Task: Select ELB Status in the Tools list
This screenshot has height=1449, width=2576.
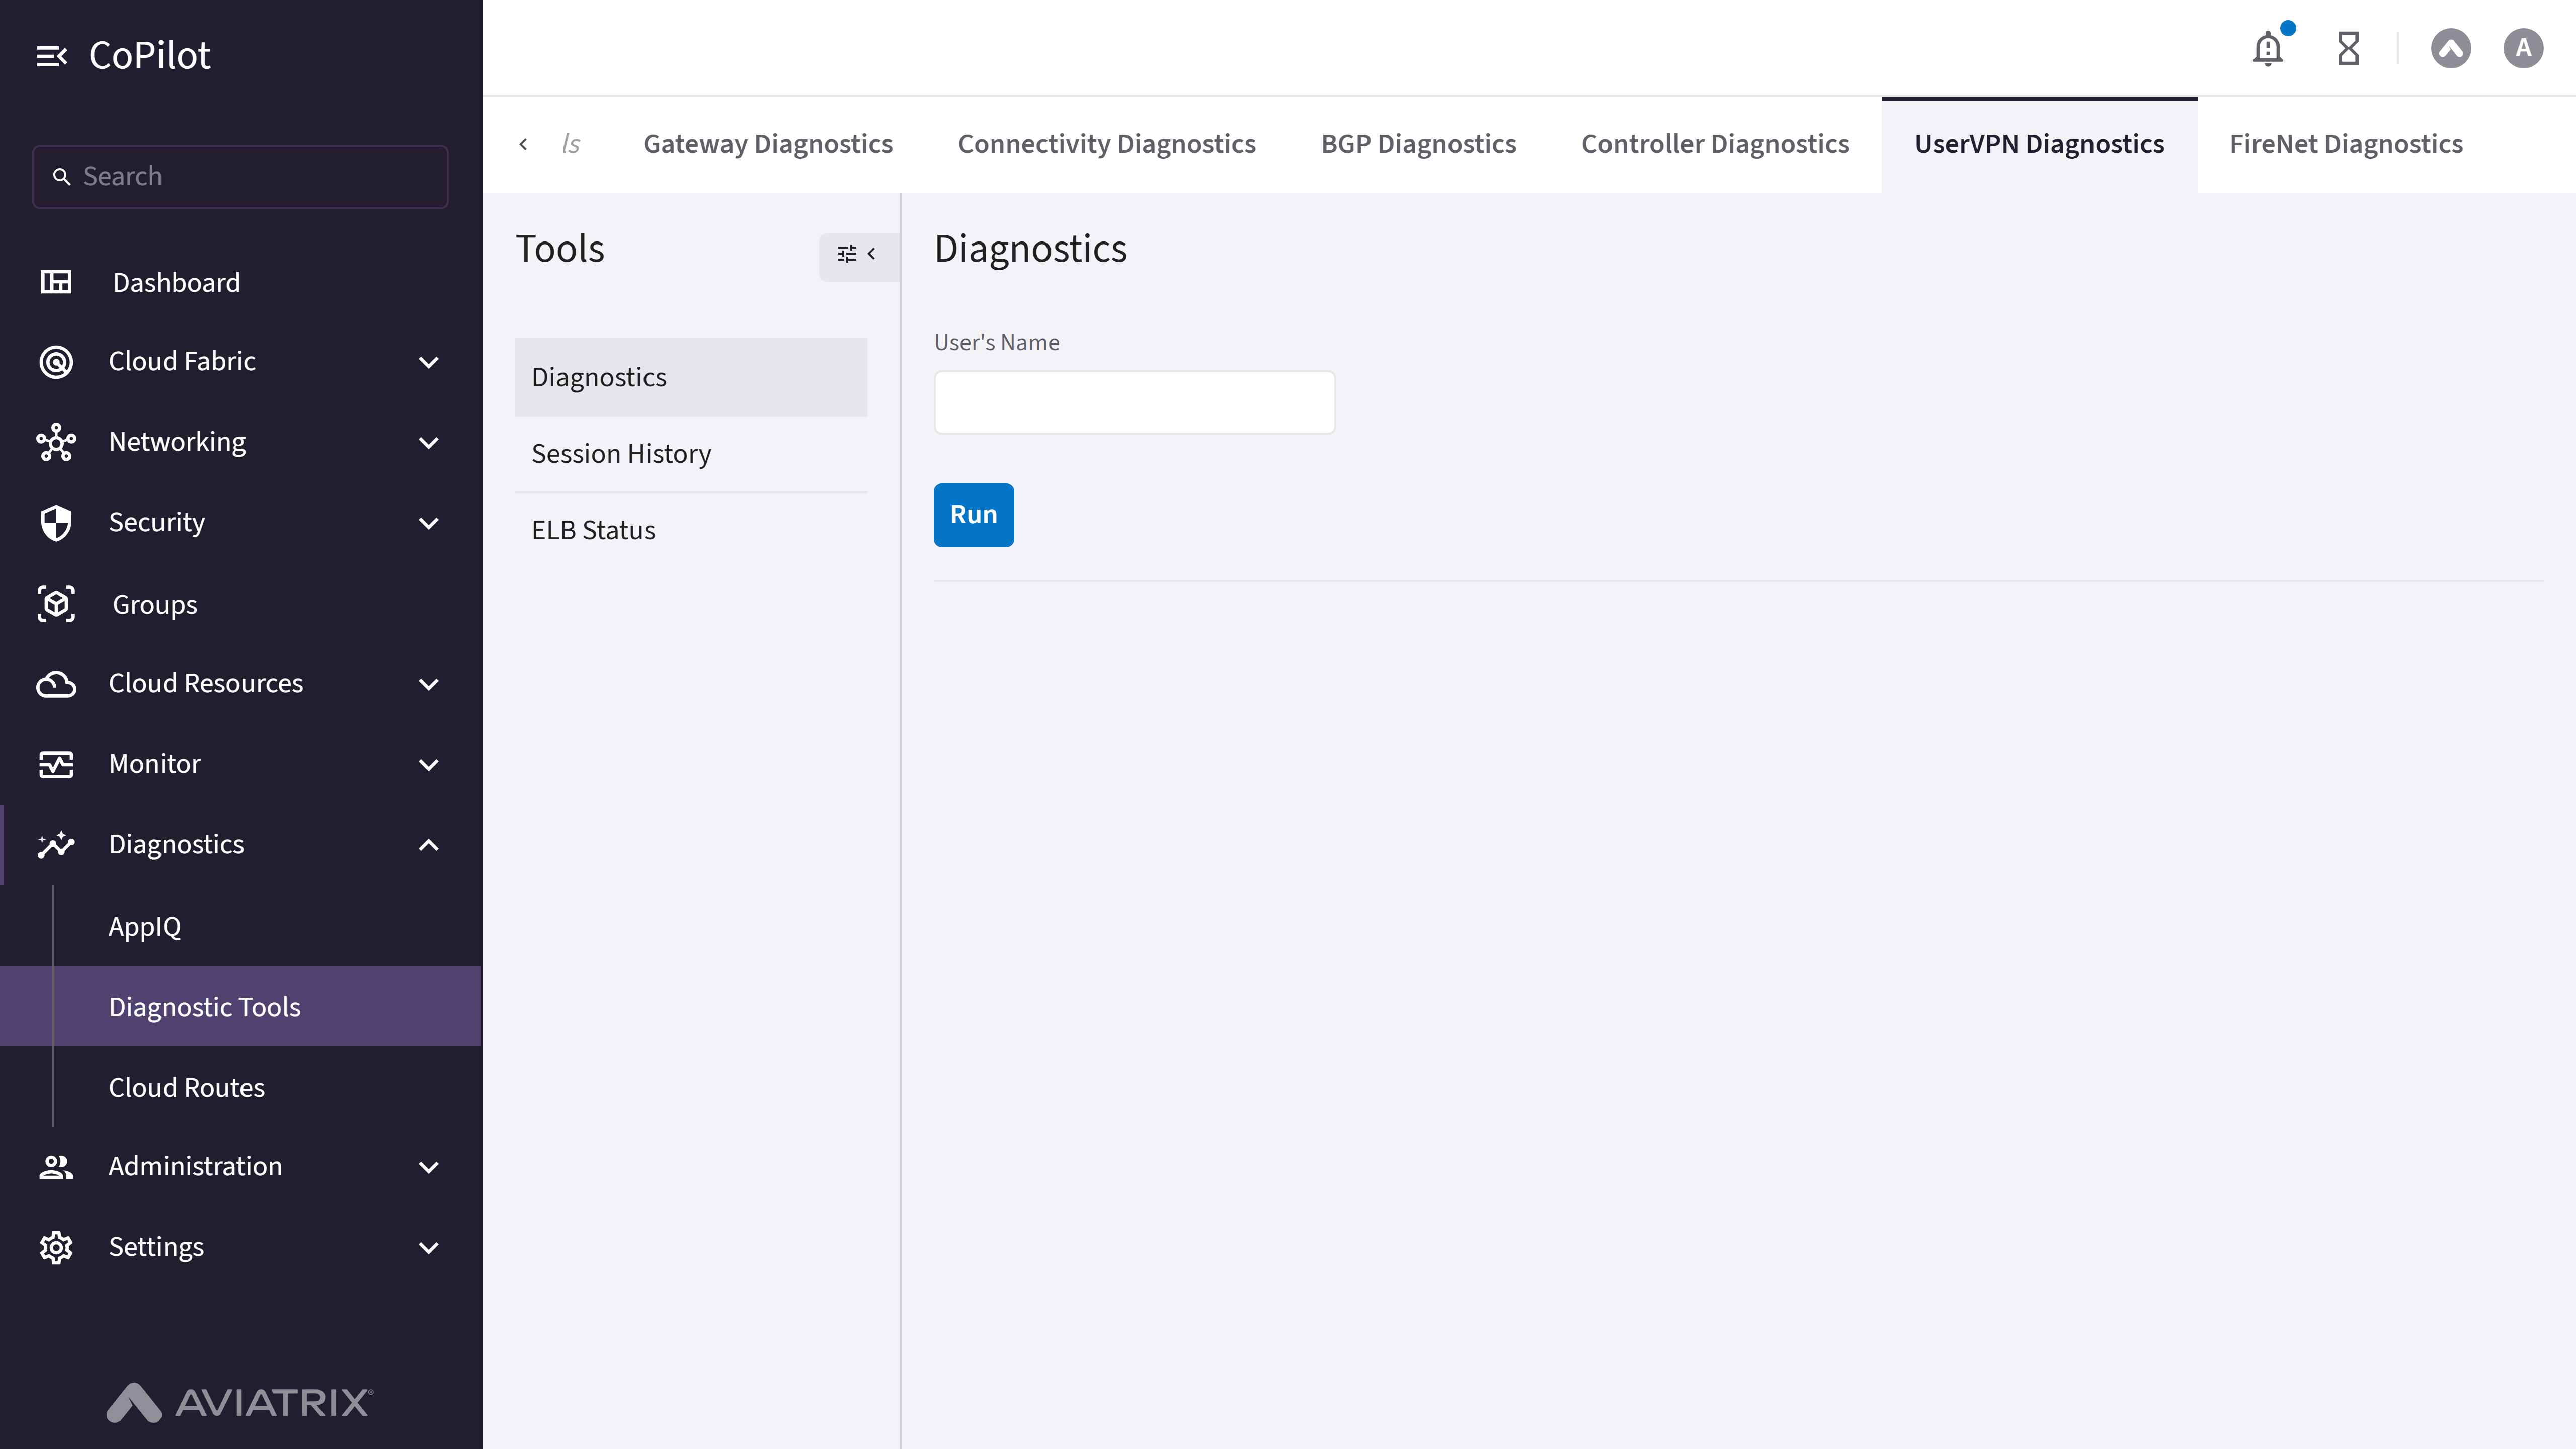Action: (x=691, y=530)
